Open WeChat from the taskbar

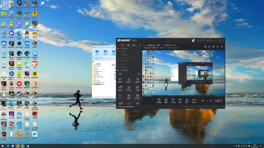pyautogui.click(x=28, y=146)
